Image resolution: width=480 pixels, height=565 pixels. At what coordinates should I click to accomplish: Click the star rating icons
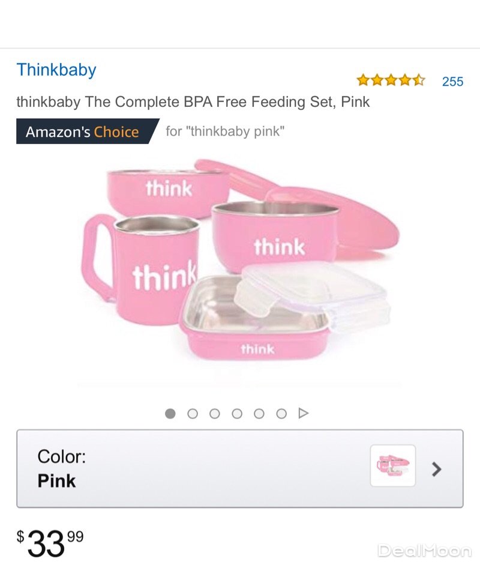pos(391,80)
